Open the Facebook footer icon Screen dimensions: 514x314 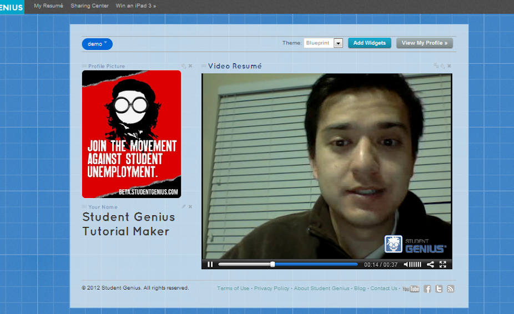[x=427, y=289]
